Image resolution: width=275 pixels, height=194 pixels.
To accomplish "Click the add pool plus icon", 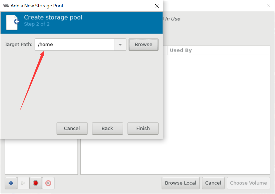I will tap(11, 183).
